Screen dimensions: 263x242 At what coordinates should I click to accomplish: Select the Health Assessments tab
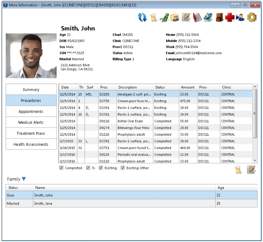(x=31, y=144)
